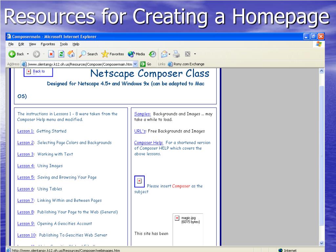This screenshot has width=336, height=252.
Task: Click the page icon in address bar
Action: (x=24, y=64)
